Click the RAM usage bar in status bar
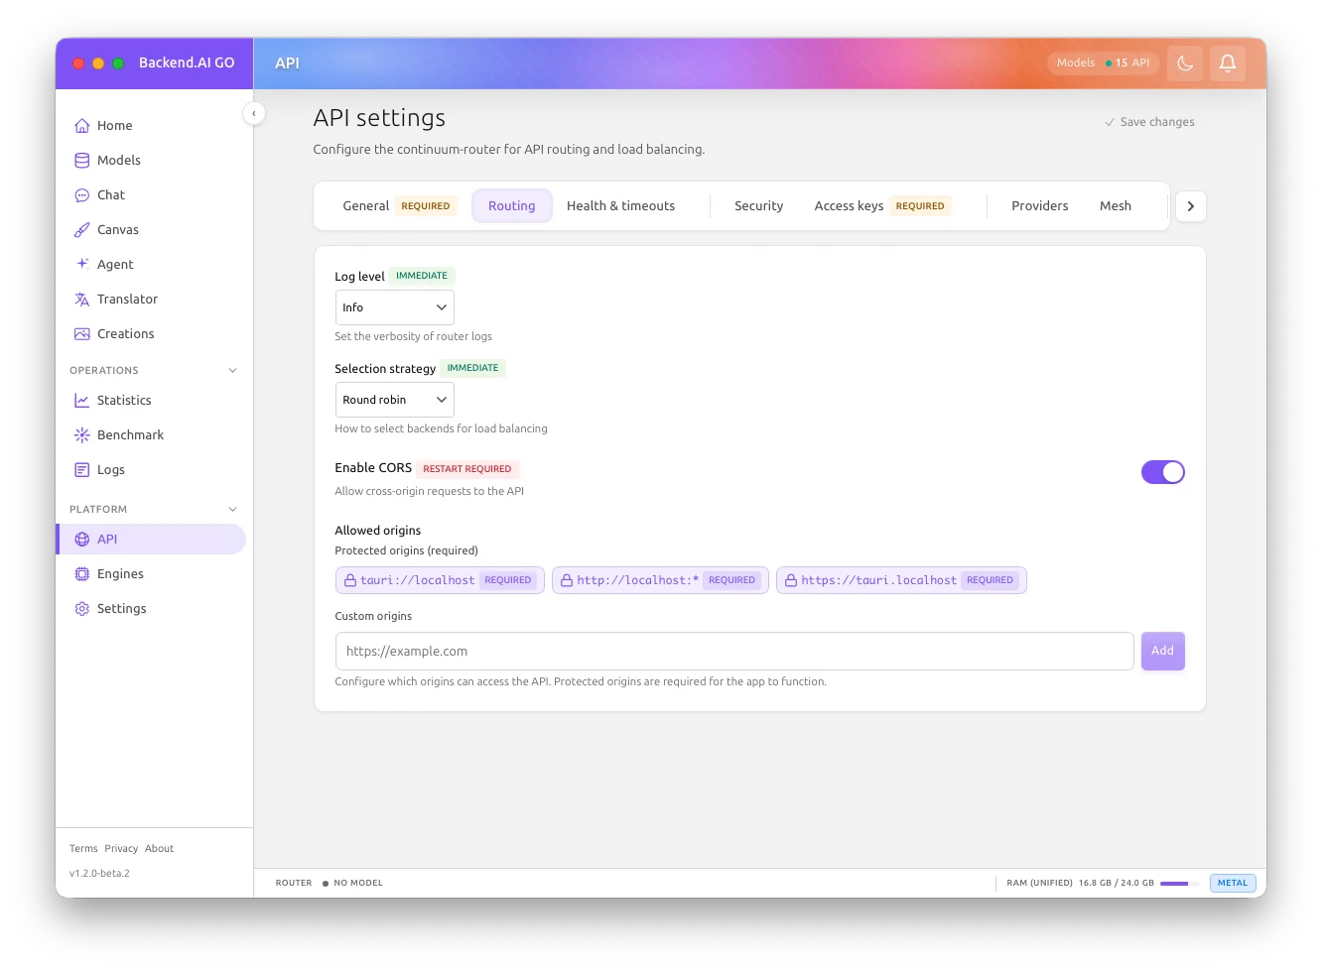The image size is (1322, 971). pyautogui.click(x=1179, y=883)
